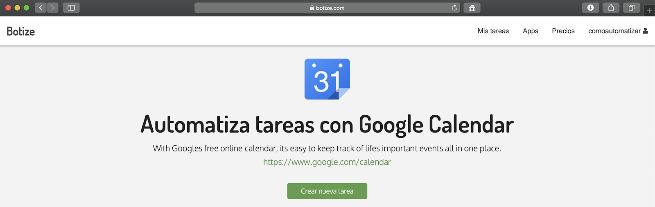Focus the botize.com address bar
The width and height of the screenshot is (655, 207).
(327, 8)
